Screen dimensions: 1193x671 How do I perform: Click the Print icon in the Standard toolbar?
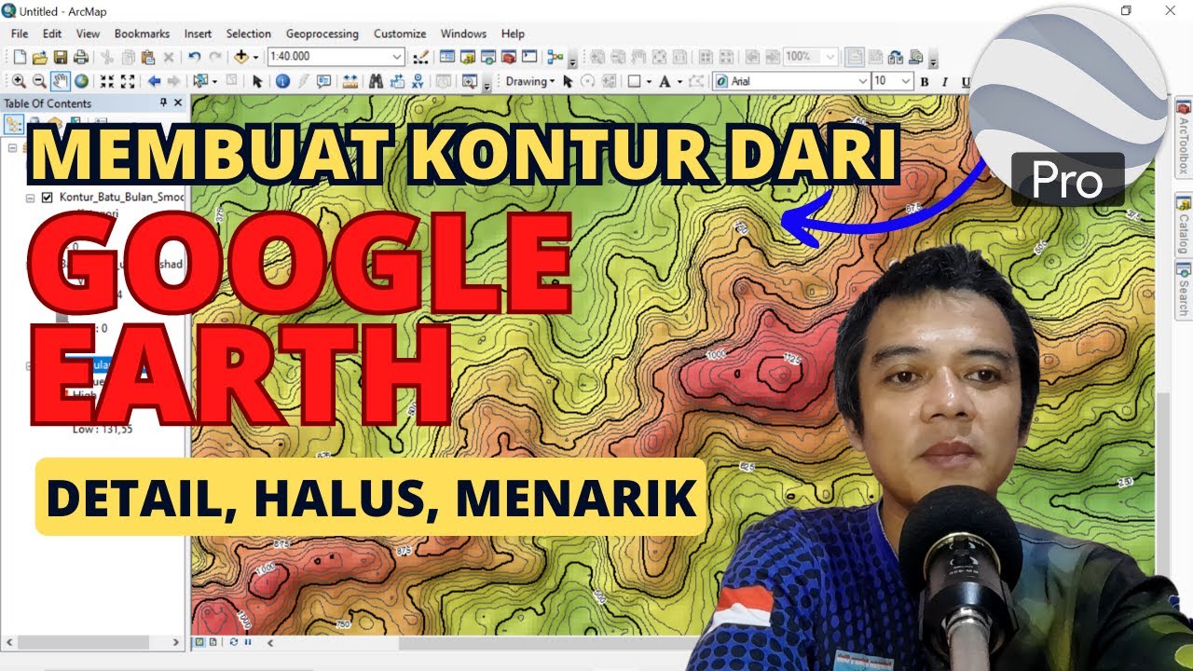[x=80, y=57]
